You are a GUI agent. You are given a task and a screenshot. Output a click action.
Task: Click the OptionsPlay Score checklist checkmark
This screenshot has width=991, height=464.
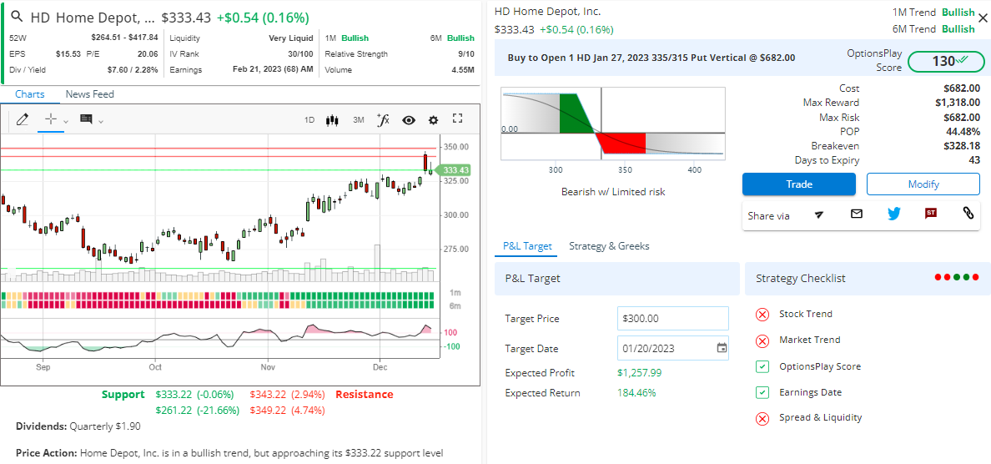762,366
